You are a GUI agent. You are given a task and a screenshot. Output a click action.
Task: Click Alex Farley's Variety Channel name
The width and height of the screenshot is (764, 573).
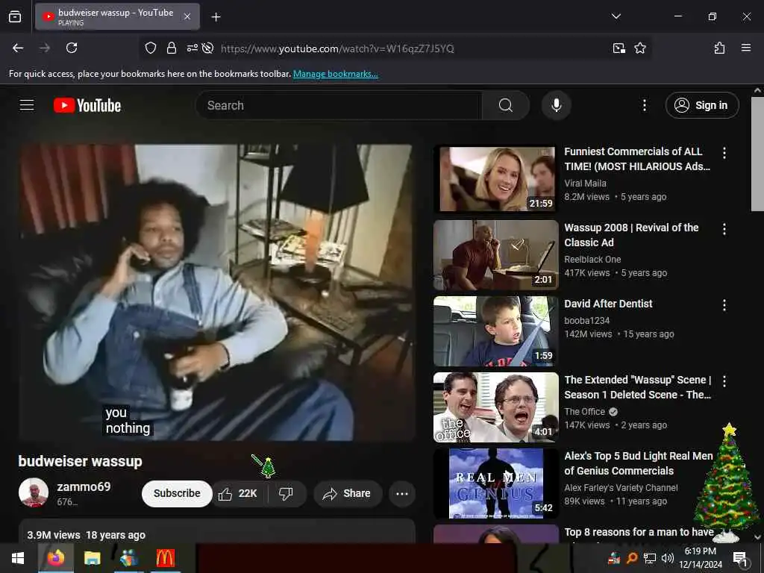[621, 488]
